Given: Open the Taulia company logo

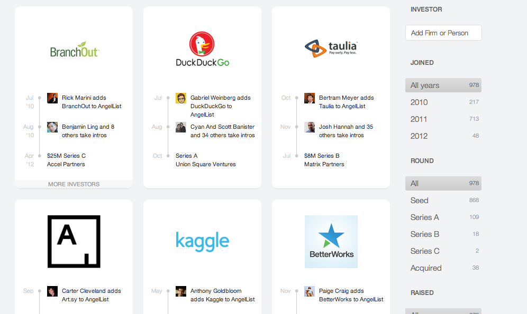Looking at the screenshot, I should click(x=331, y=48).
